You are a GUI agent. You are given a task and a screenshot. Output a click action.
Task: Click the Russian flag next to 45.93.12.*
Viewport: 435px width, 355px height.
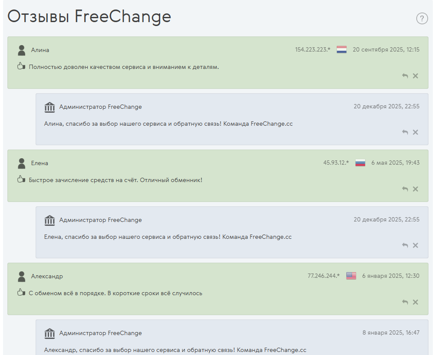pos(360,163)
